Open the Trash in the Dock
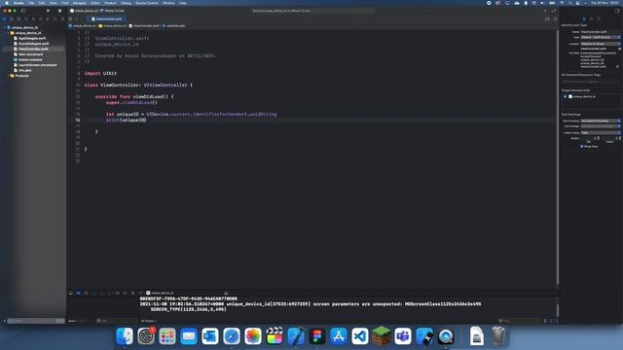The image size is (623, 350). 497,336
